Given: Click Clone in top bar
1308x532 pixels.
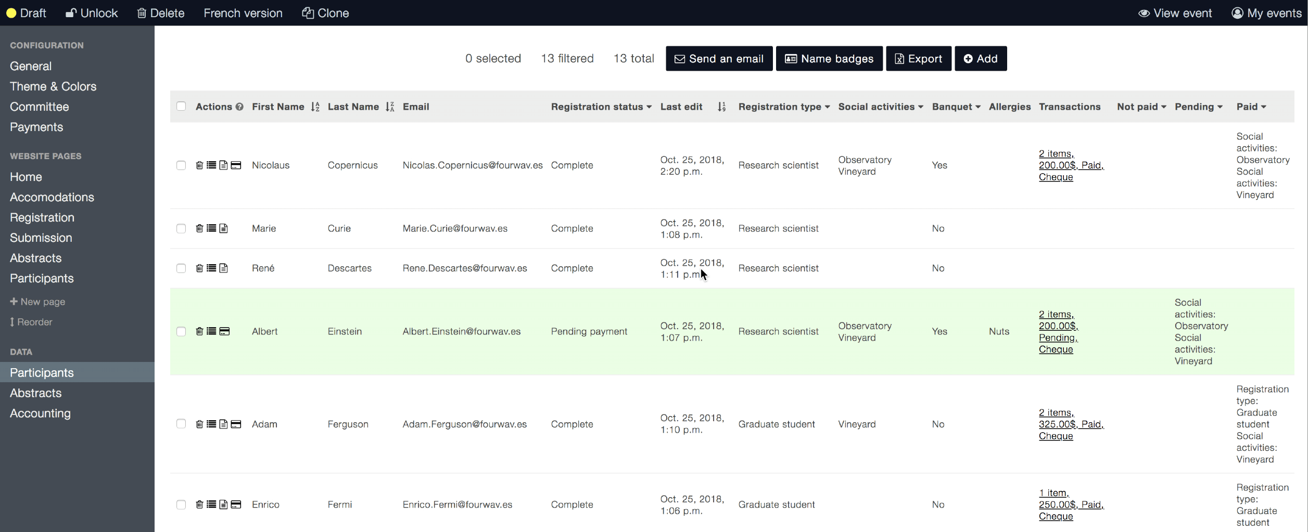Looking at the screenshot, I should 325,13.
